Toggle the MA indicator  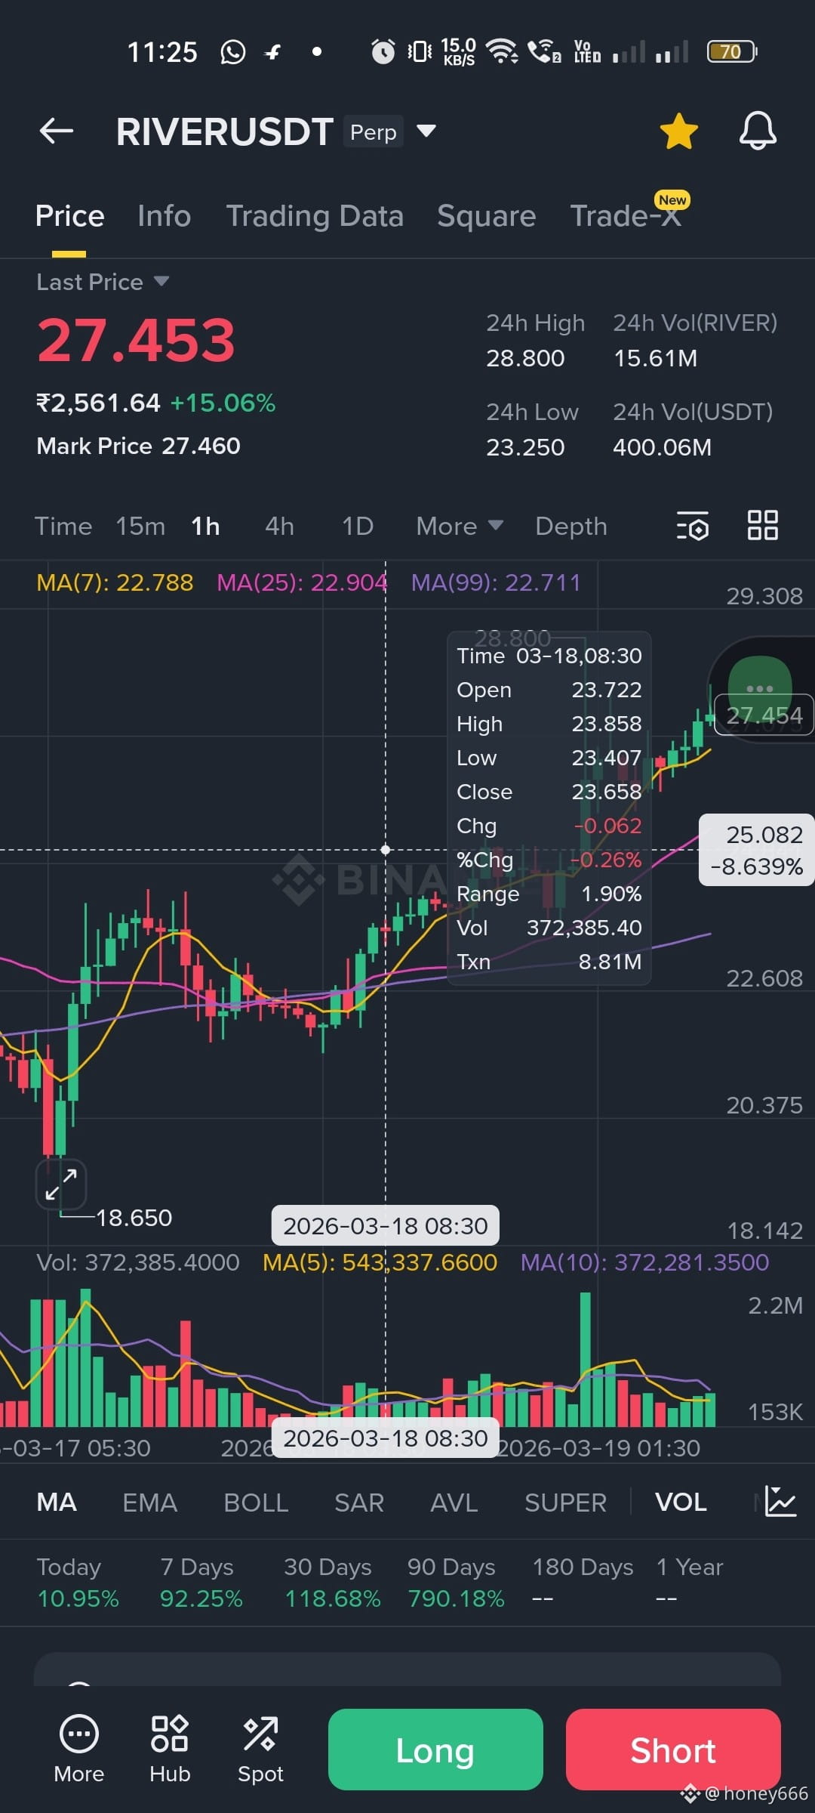pyautogui.click(x=57, y=1503)
